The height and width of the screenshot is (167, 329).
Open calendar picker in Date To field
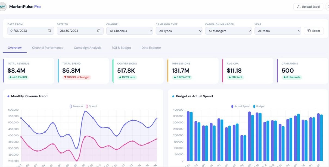(99, 31)
